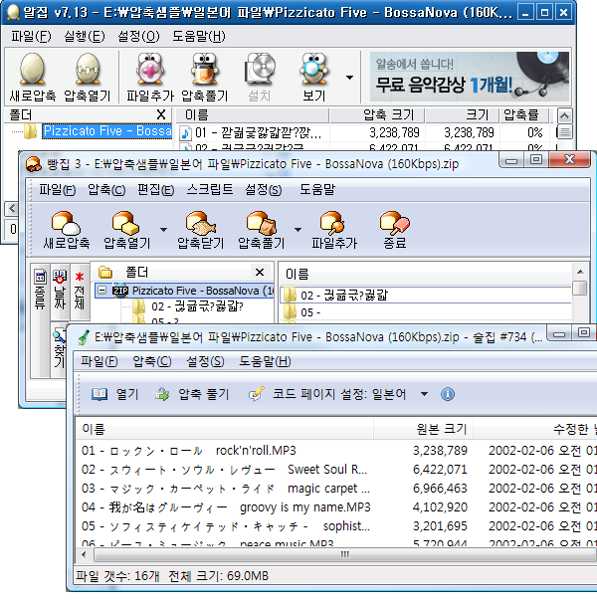Open 압축(C) menu in 빵집
Image resolution: width=597 pixels, height=603 pixels.
tap(106, 190)
